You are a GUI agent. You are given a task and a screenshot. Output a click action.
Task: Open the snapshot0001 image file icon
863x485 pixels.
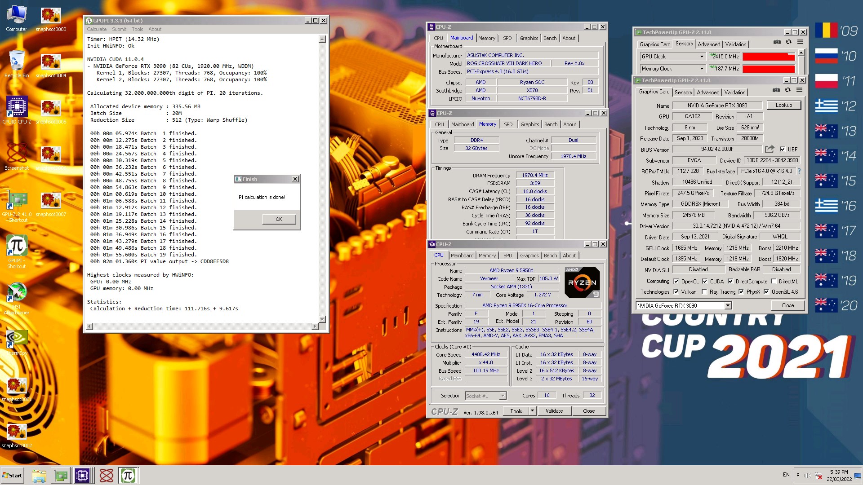(17, 389)
